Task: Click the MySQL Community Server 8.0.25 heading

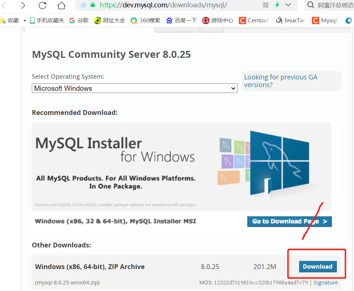Action: (x=111, y=55)
